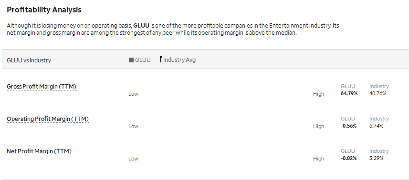The width and height of the screenshot is (409, 180).
Task: Click the 40.76% industry gross margin value
Action: tap(378, 94)
